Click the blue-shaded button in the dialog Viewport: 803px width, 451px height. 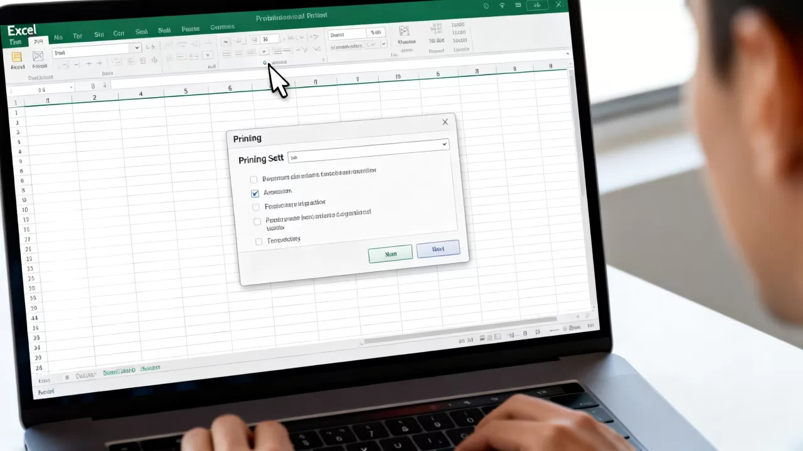click(x=438, y=249)
